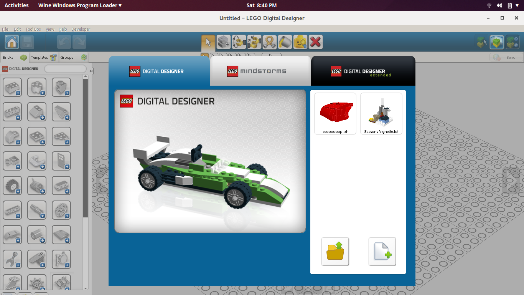
Task: Select the LEGO Mindstorms theme tab
Action: (x=260, y=71)
